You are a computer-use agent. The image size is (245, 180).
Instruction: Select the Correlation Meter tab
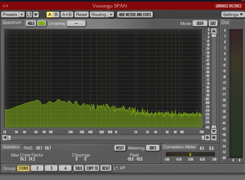179,147
